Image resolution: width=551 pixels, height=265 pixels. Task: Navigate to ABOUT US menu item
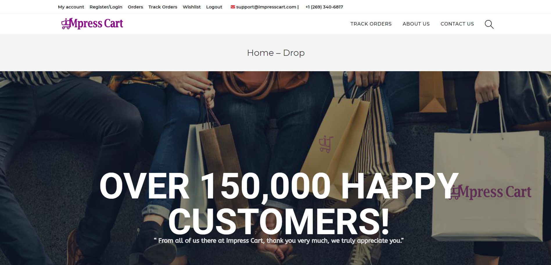[x=416, y=24]
